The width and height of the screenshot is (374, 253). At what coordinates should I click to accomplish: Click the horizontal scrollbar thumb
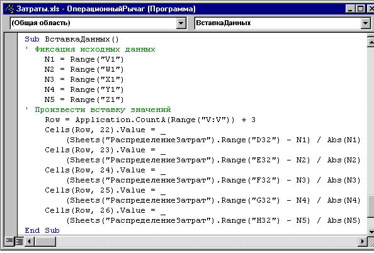click(x=45, y=241)
